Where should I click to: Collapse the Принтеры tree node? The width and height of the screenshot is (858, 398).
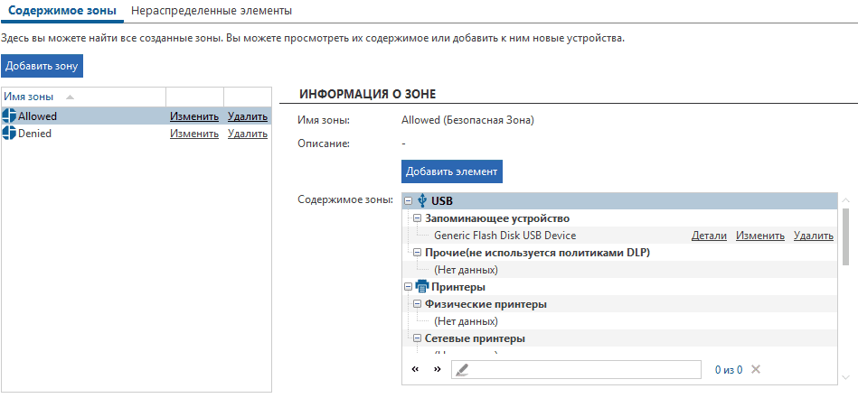[409, 287]
